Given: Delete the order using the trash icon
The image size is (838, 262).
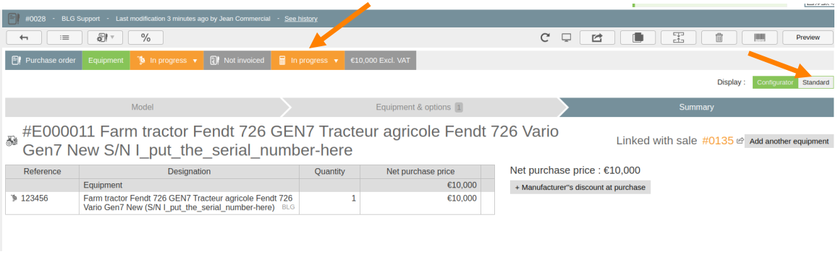Looking at the screenshot, I should [x=719, y=38].
